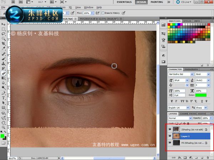Select the Brush tool

[3, 59]
